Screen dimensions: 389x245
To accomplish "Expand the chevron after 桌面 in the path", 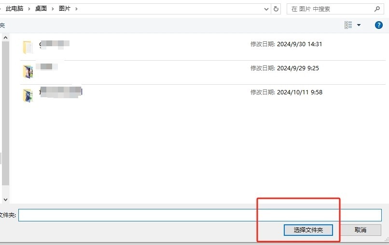I will pyautogui.click(x=53, y=9).
